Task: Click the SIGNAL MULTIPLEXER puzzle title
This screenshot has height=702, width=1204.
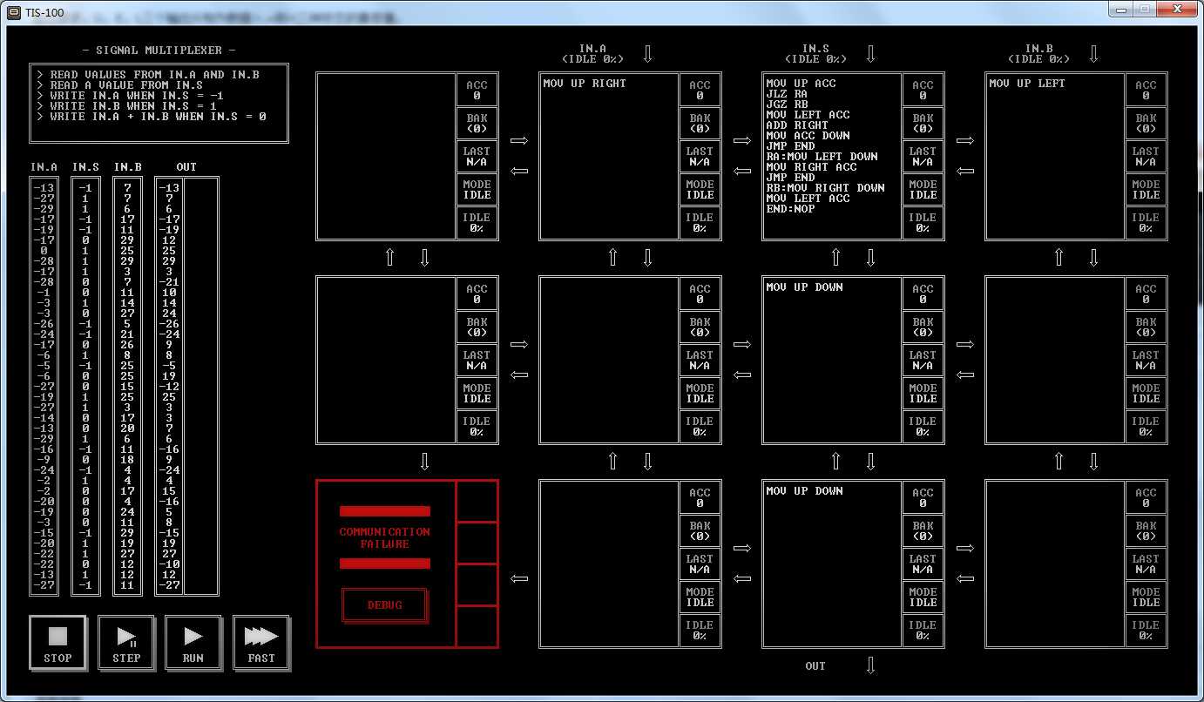Action: 159,51
